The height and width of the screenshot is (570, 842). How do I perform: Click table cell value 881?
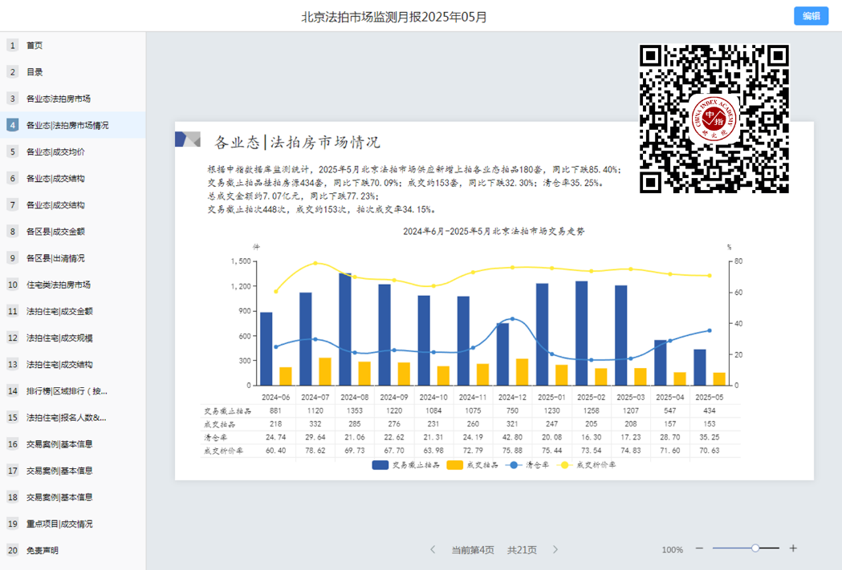click(x=275, y=410)
